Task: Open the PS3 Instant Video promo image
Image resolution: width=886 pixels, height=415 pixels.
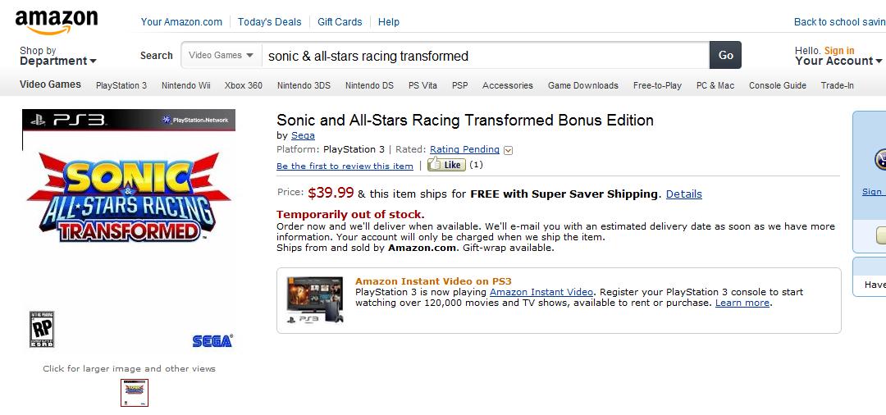Action: pyautogui.click(x=315, y=300)
